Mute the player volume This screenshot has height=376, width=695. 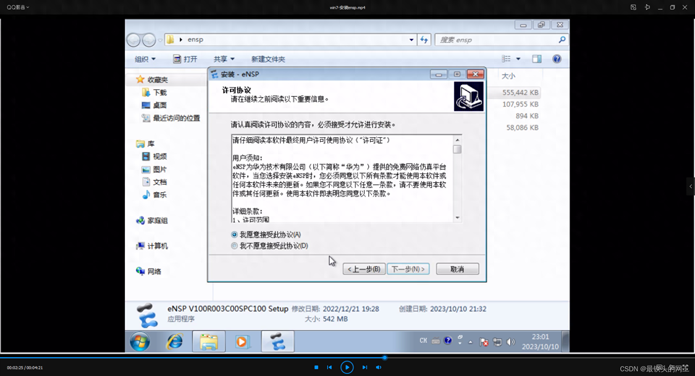[379, 367]
